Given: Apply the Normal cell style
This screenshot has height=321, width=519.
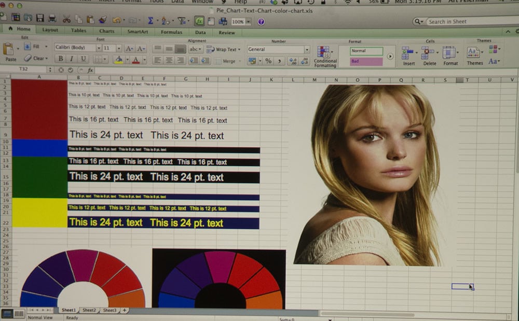Looking at the screenshot, I should [366, 51].
